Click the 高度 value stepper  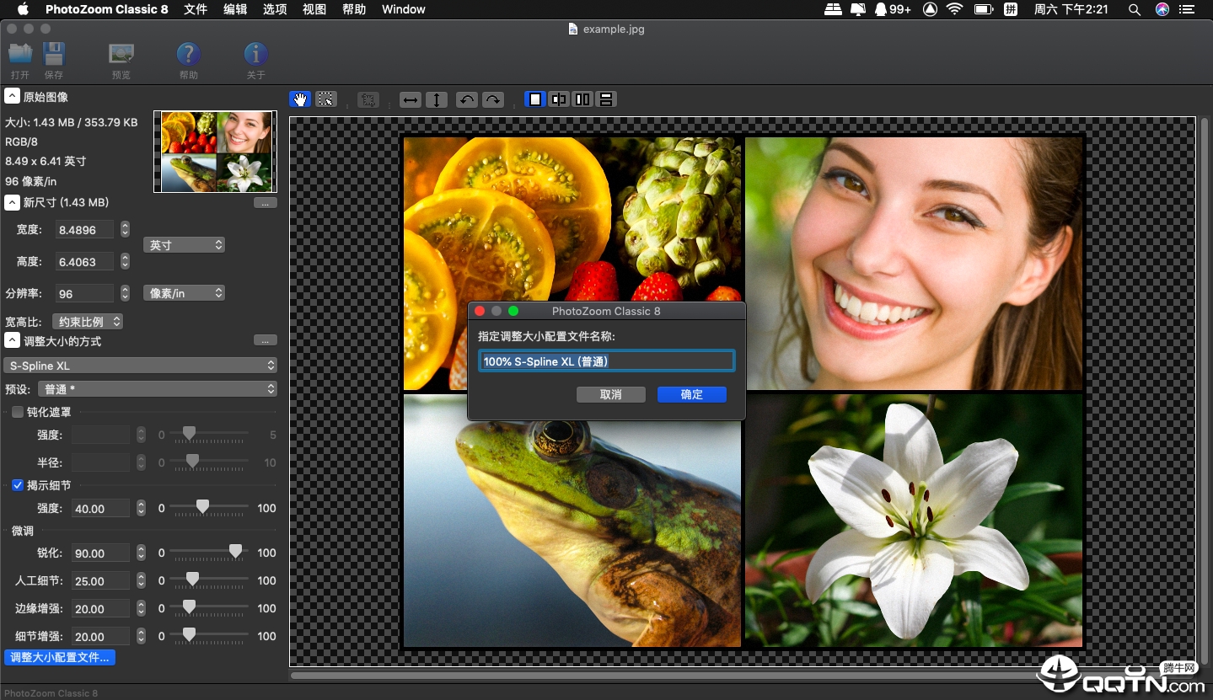125,262
